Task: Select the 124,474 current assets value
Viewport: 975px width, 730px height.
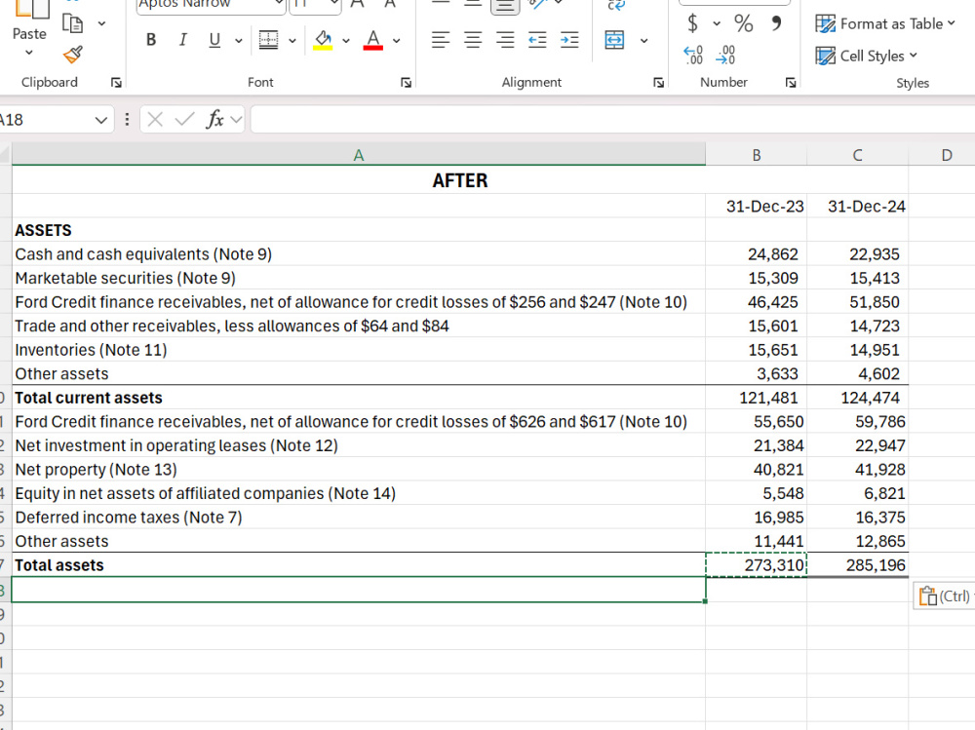Action: point(857,398)
